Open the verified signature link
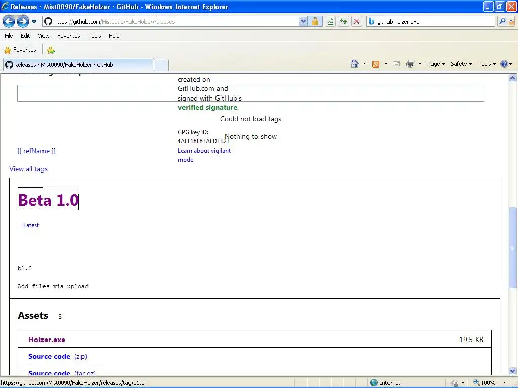Viewport: 518px width, 388px height. tap(207, 107)
